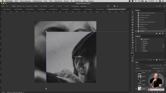The width and height of the screenshot is (166, 93).
Task: Commit transform with the checkmark icon
Action: pyautogui.click(x=117, y=6)
